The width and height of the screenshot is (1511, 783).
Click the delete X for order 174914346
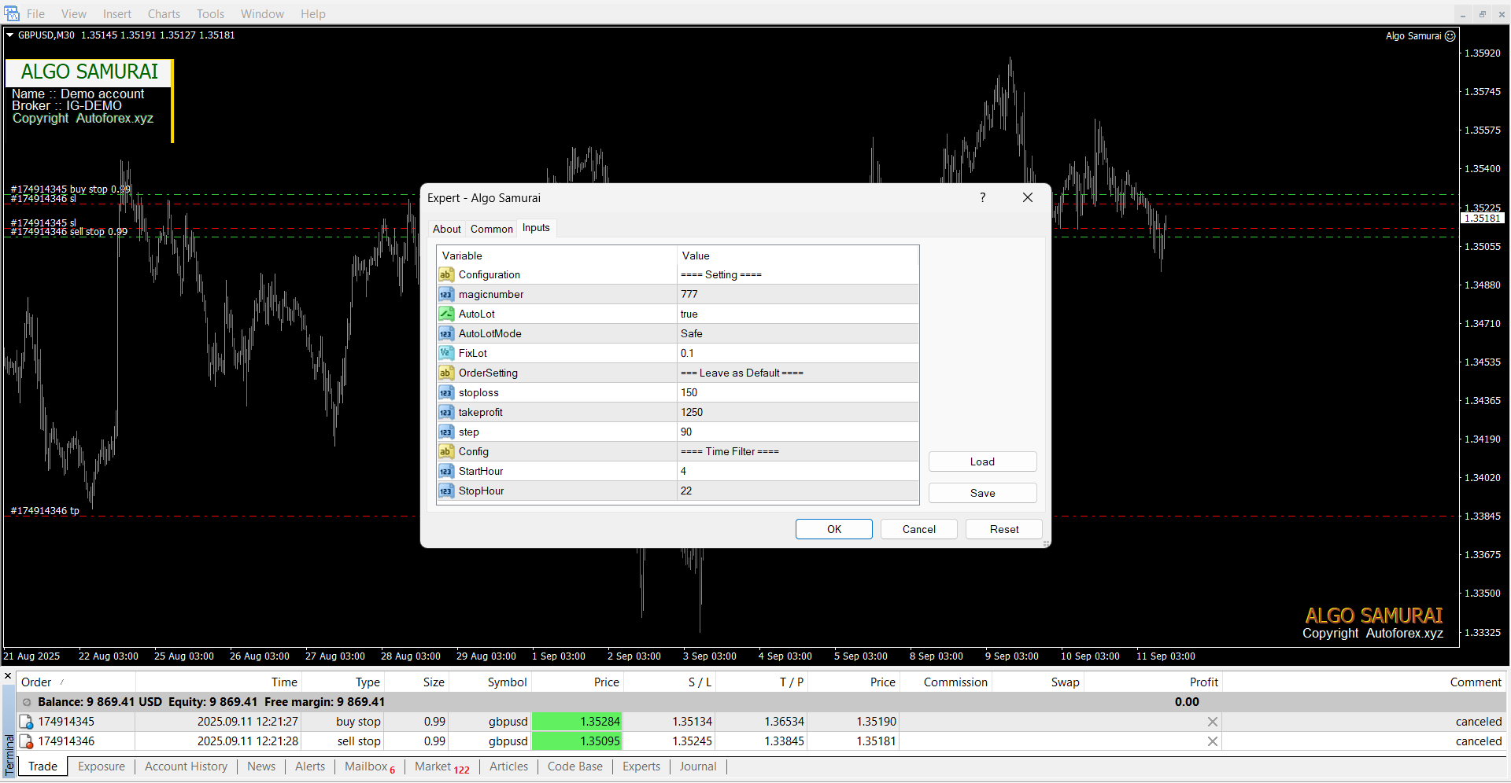click(1212, 741)
